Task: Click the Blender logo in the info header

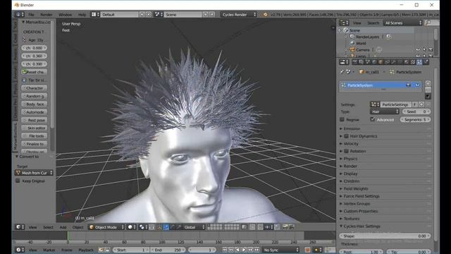Action: tap(265, 14)
